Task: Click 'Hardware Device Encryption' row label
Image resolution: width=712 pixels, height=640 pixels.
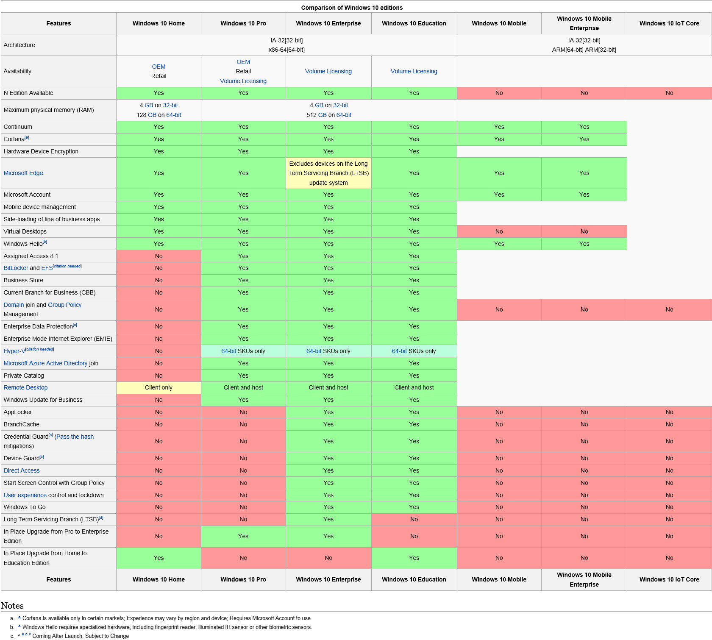Action: (41, 151)
